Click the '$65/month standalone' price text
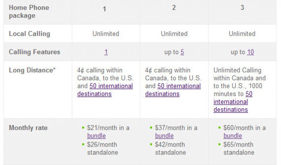 coord(239,148)
